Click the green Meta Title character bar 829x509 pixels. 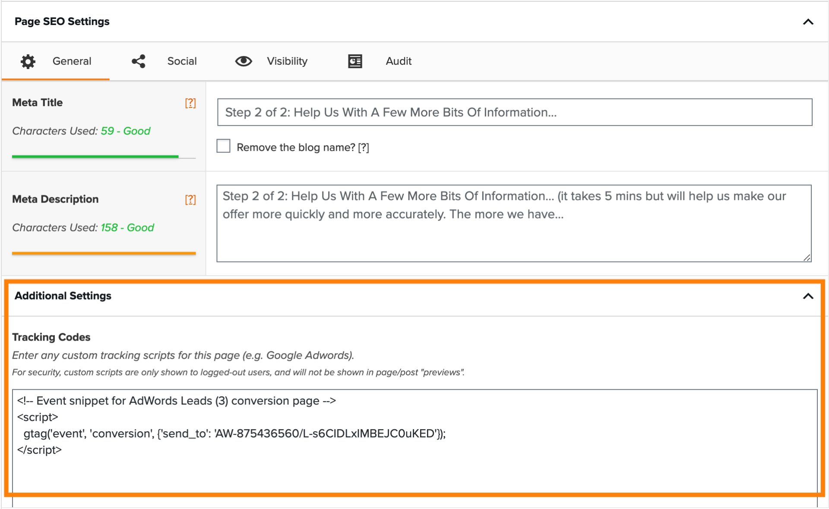point(95,156)
